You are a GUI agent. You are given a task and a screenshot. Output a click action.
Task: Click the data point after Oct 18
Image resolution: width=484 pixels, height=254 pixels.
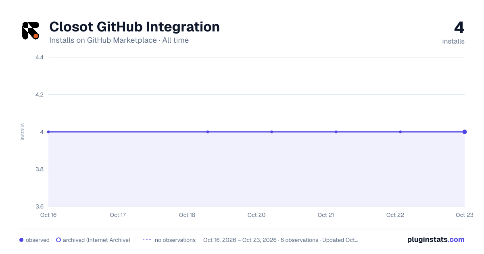[208, 132]
